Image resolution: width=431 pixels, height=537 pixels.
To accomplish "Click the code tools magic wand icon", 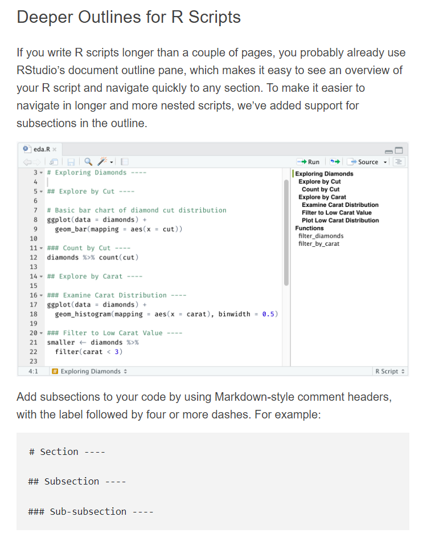I will [102, 161].
